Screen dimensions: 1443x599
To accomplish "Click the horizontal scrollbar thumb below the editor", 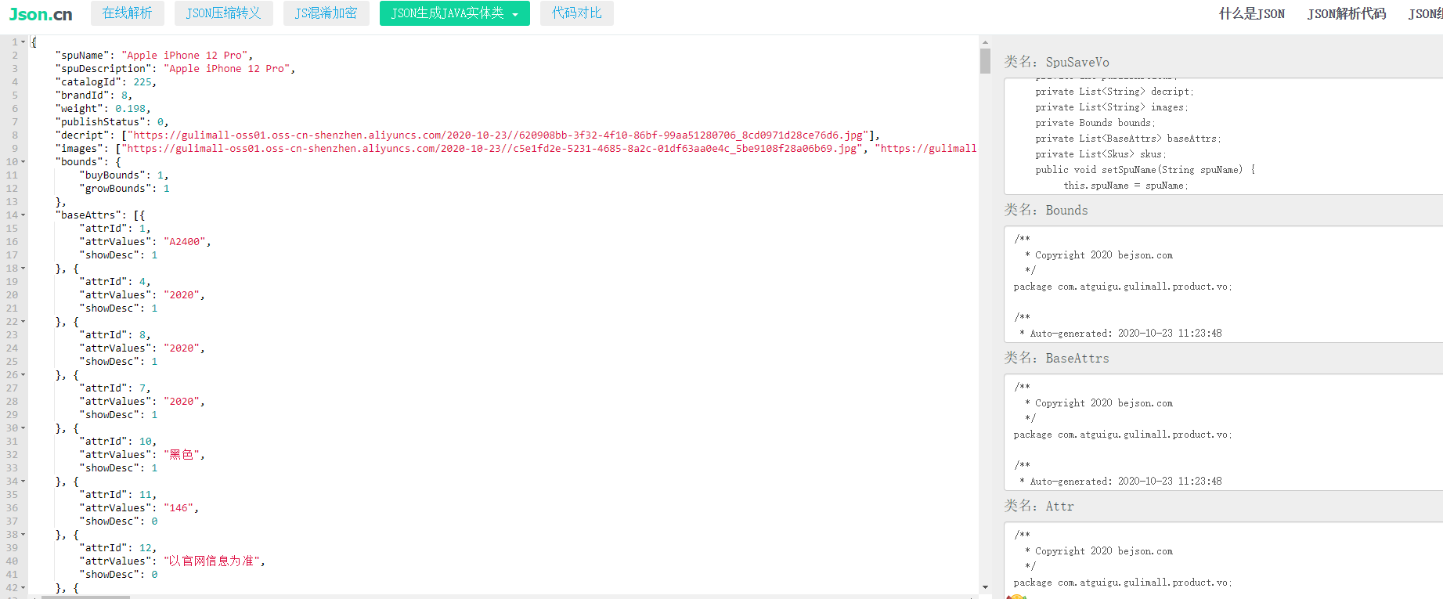I will pyautogui.click(x=85, y=597).
